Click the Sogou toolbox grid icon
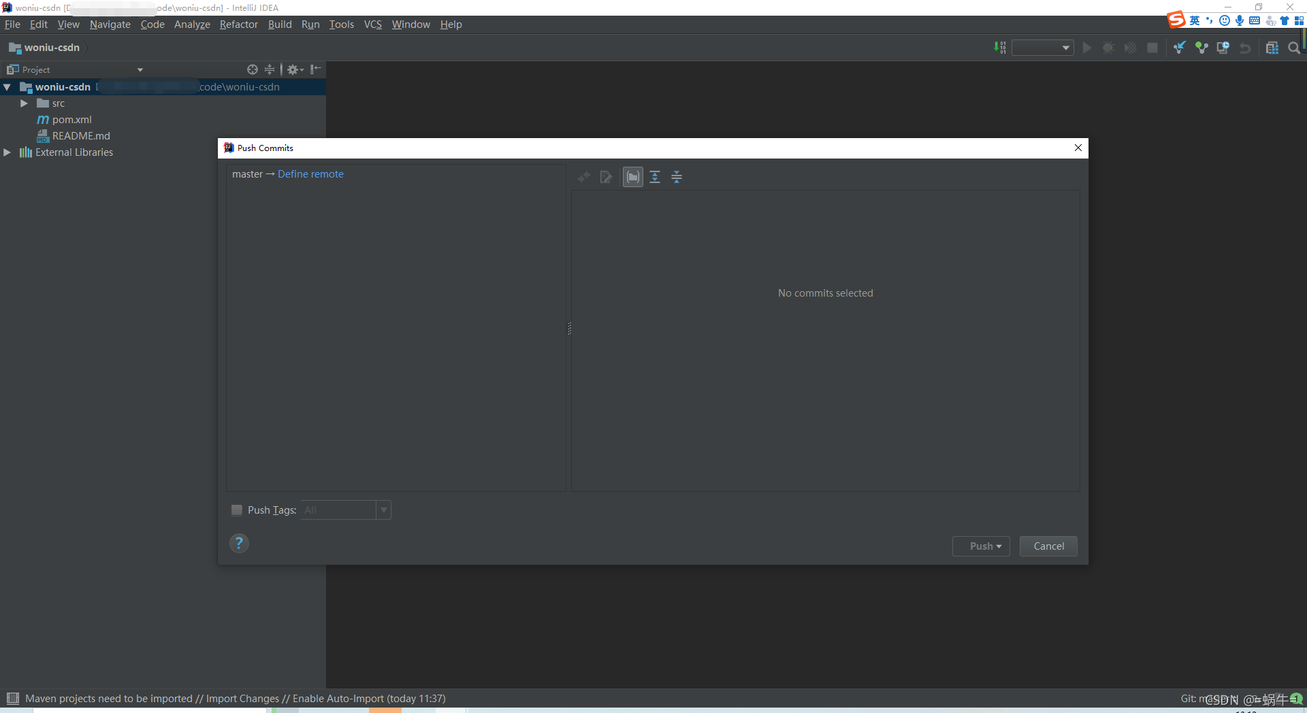Screen dimensions: 1307x713 tap(1299, 20)
